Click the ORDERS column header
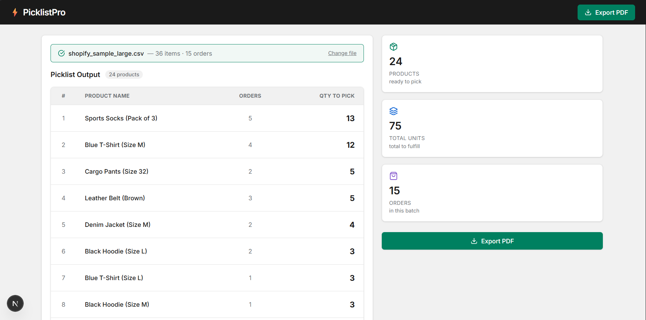646x320 pixels. tap(250, 96)
